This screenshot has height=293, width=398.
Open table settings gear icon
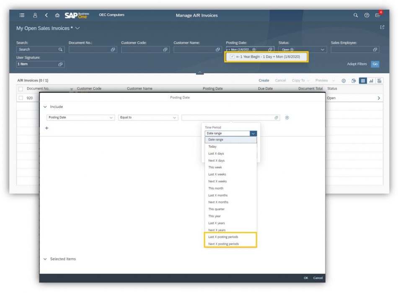point(344,81)
